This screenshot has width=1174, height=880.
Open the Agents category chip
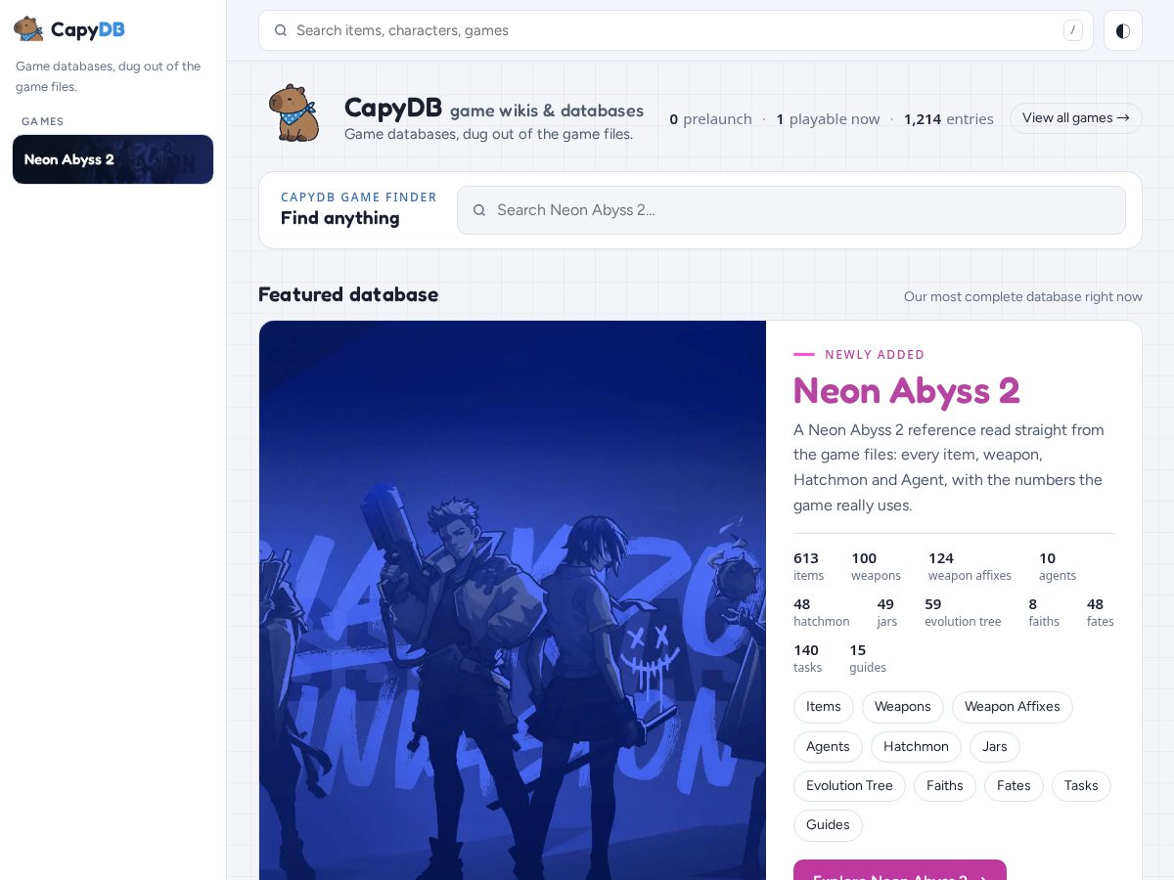(x=828, y=747)
